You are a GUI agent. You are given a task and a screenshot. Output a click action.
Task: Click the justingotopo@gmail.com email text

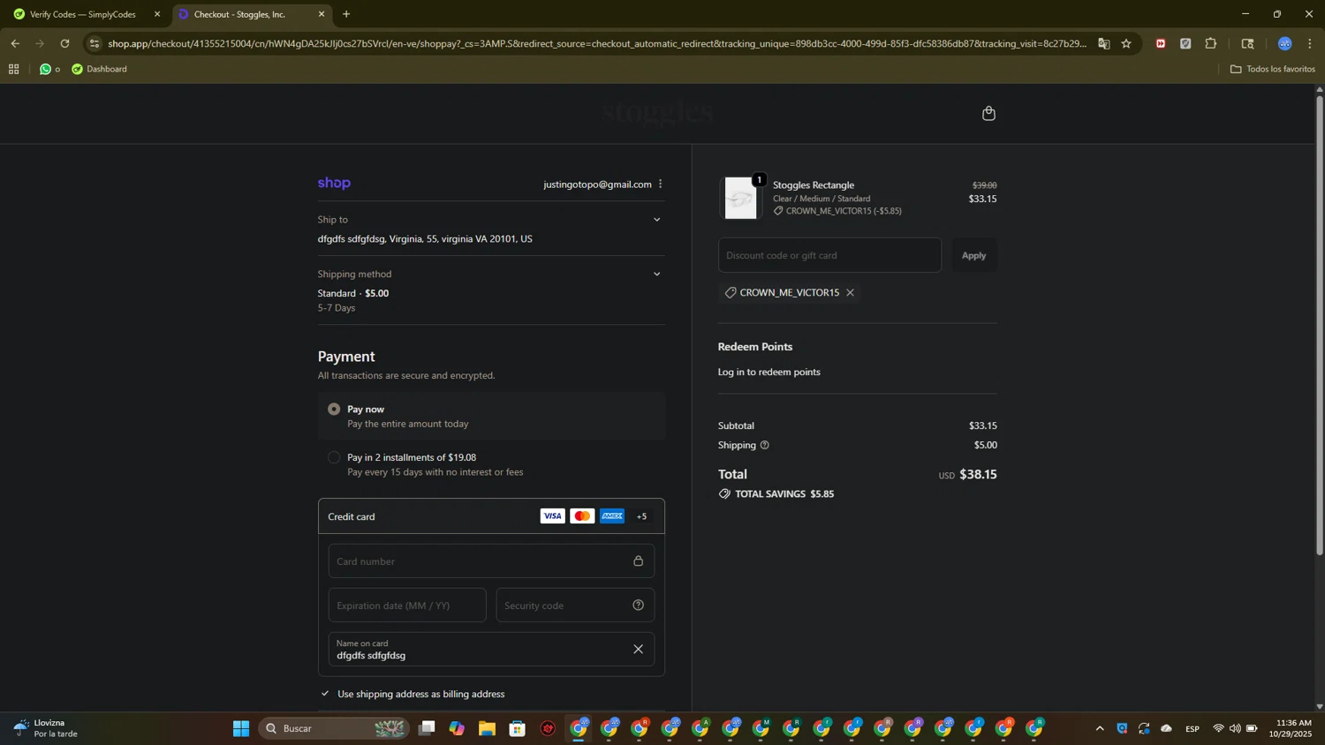[597, 184]
